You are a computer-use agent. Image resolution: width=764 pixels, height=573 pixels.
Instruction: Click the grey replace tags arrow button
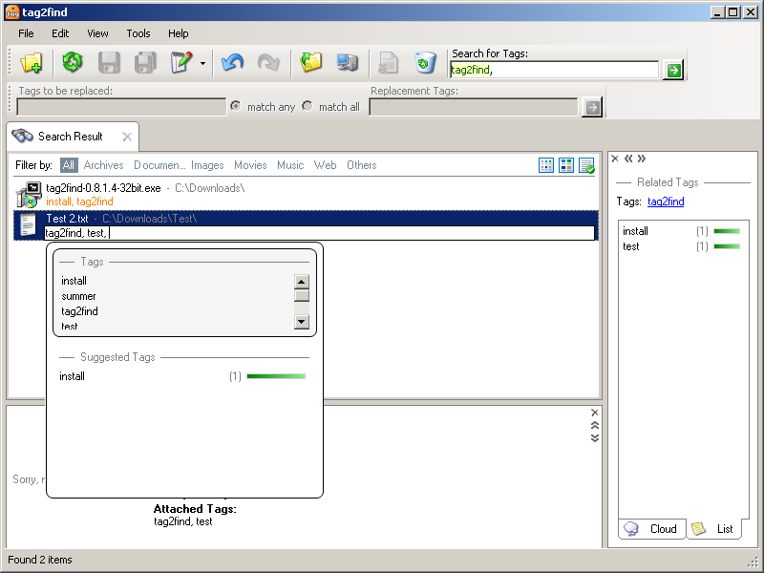click(592, 107)
